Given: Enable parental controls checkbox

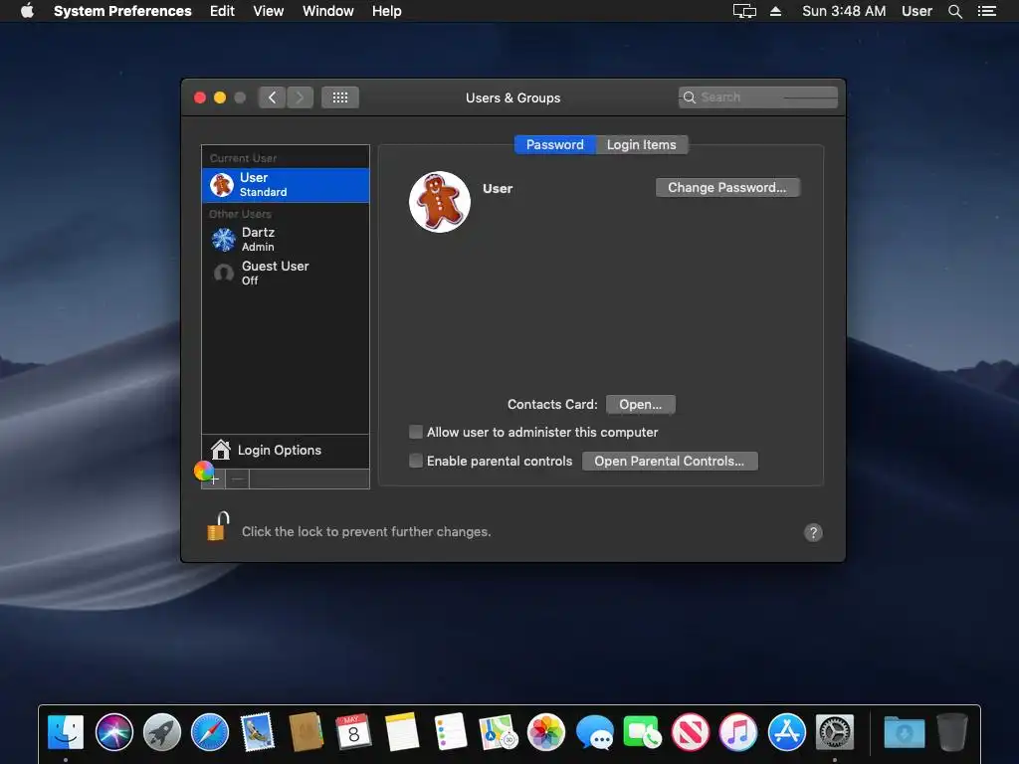Looking at the screenshot, I should [416, 461].
